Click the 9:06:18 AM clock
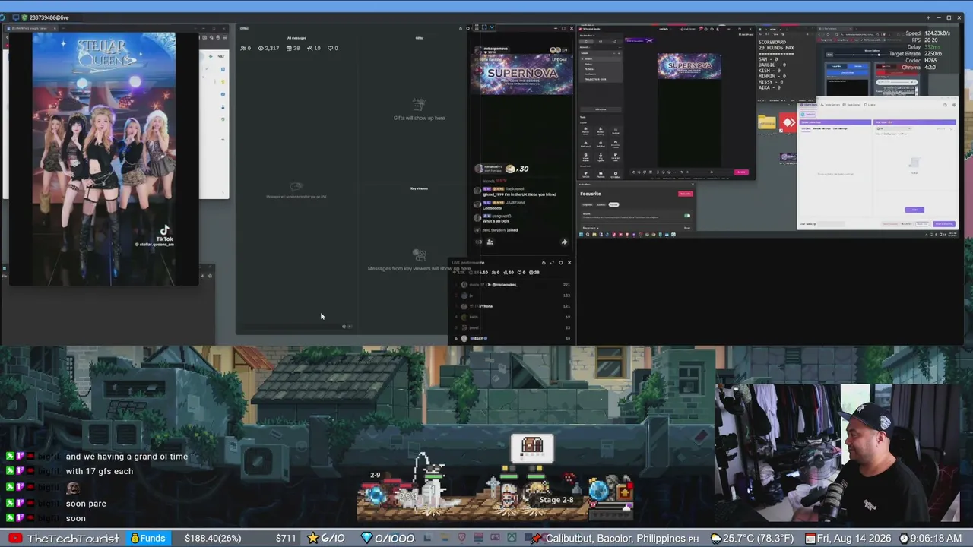 tap(930, 539)
